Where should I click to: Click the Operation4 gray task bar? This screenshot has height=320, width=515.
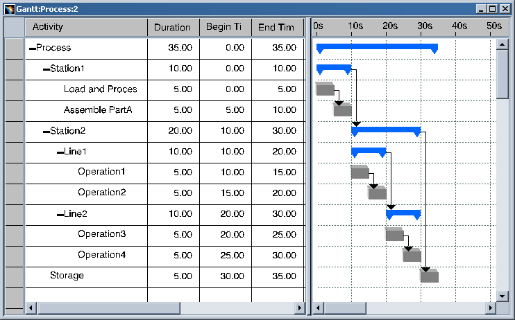pos(412,256)
